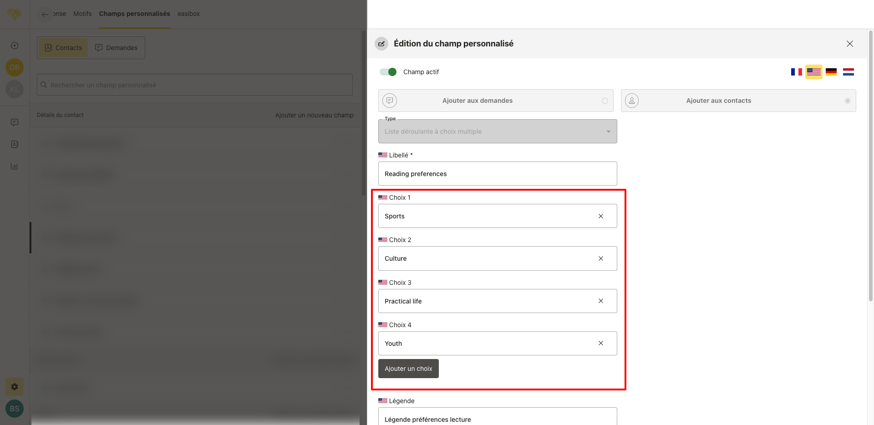Remove the Sports choice
The image size is (874, 425).
(x=600, y=216)
